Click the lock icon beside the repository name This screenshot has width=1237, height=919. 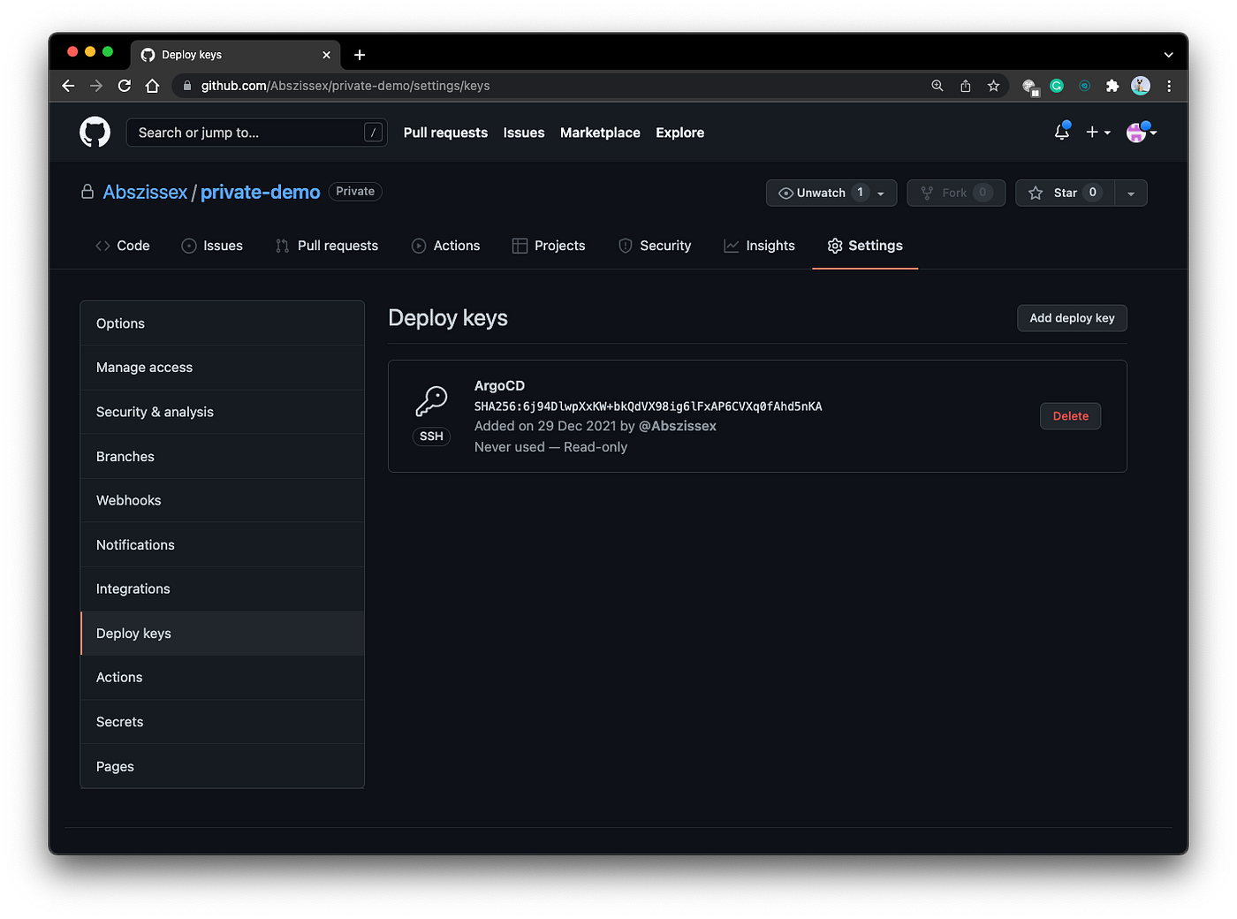(x=87, y=191)
